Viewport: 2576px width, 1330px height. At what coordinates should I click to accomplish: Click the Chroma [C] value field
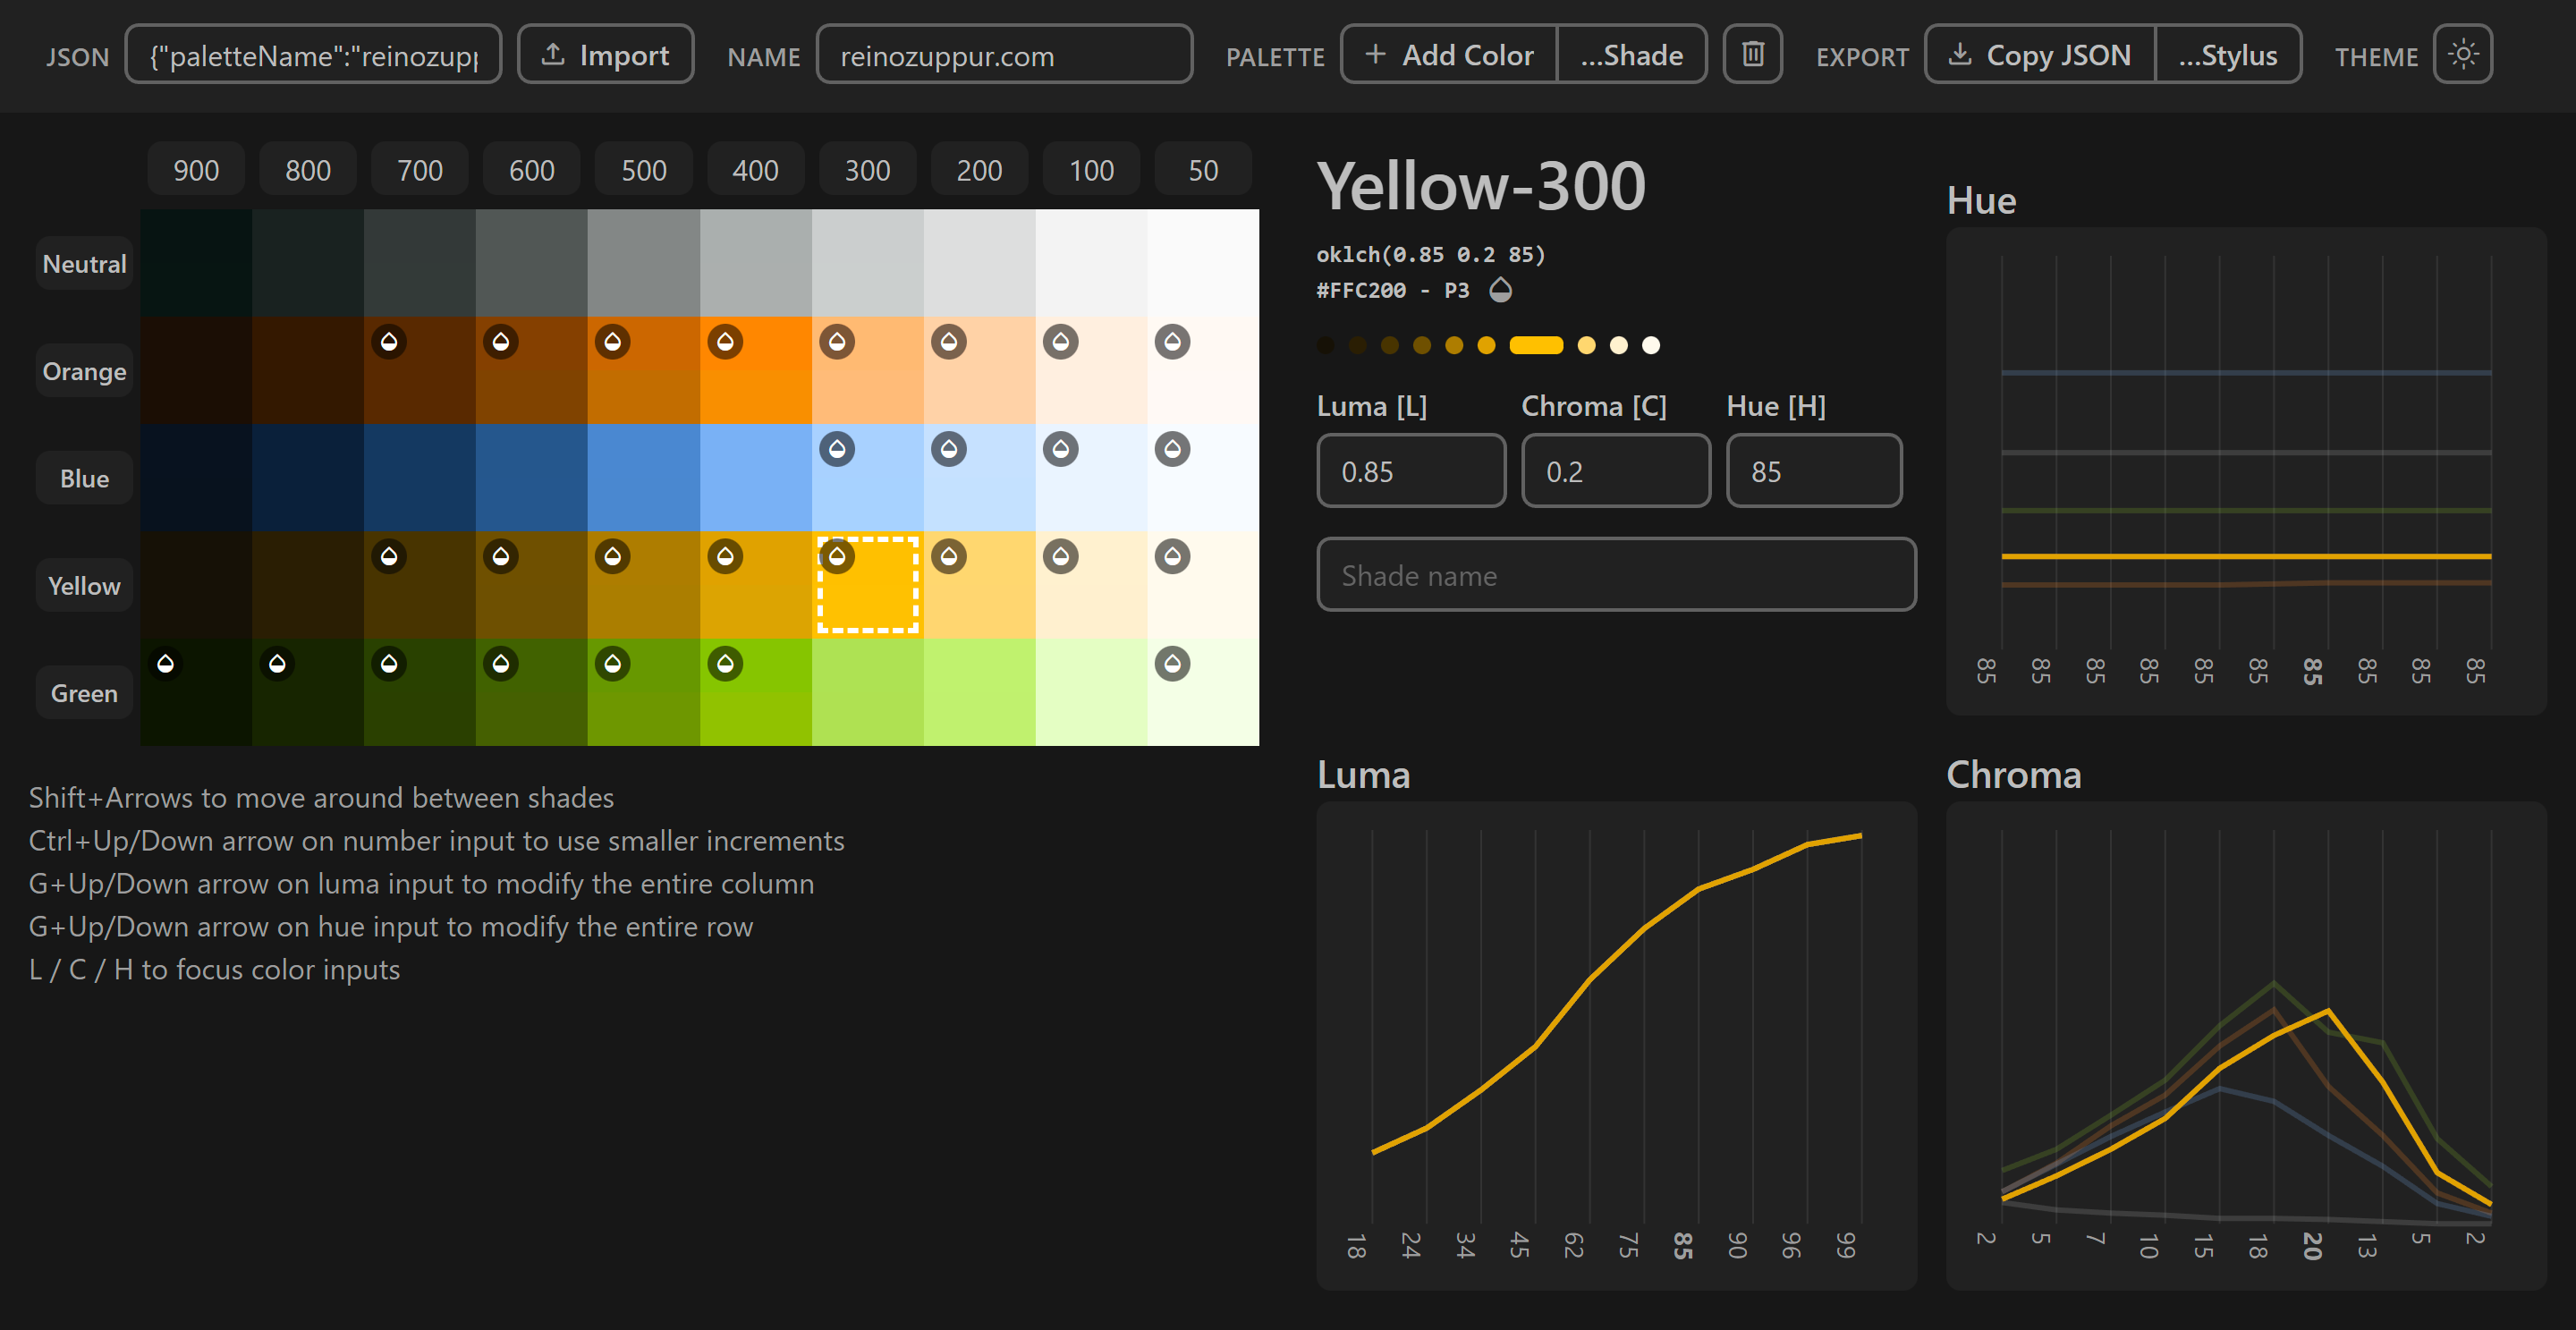(x=1615, y=471)
